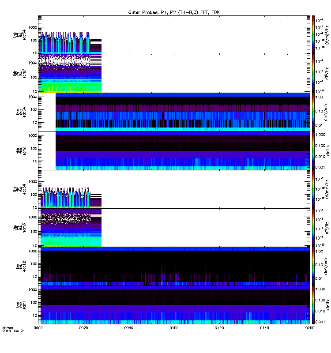The height and width of the screenshot is (353, 331).
Task: Click the thb fff 64 eac34 panel label
Action: 19,35
